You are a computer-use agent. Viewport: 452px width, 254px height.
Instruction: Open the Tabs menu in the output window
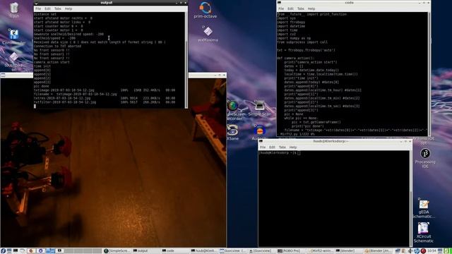click(x=58, y=8)
